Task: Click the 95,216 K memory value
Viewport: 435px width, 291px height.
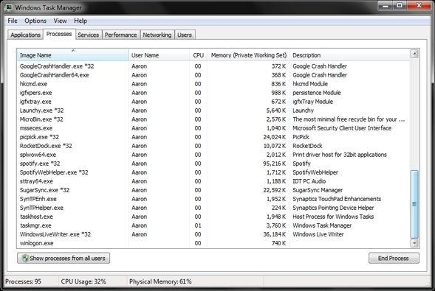Action: click(x=275, y=164)
